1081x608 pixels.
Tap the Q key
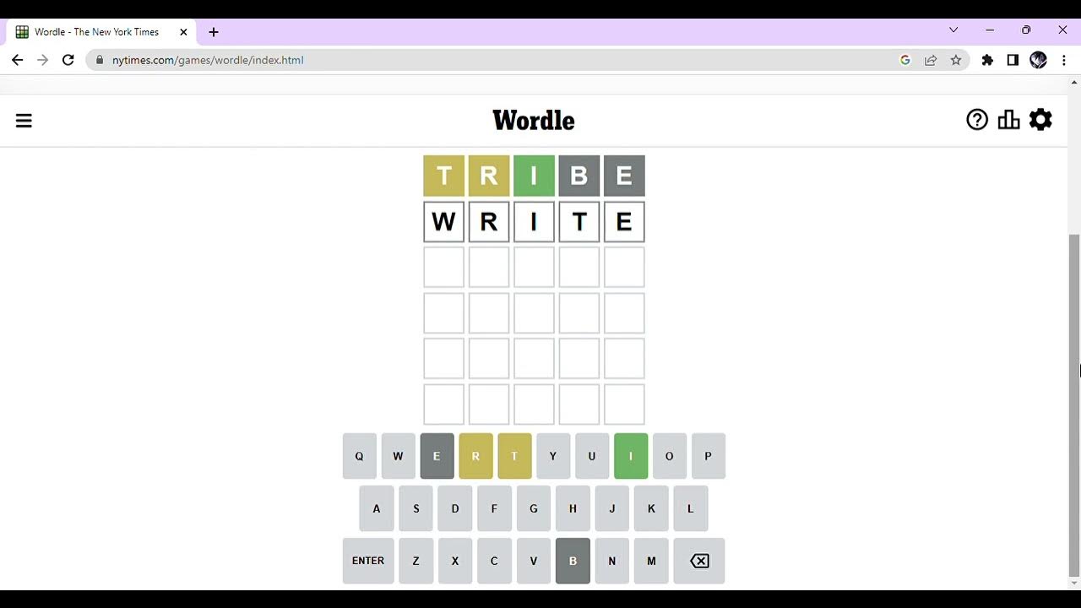[x=359, y=456]
